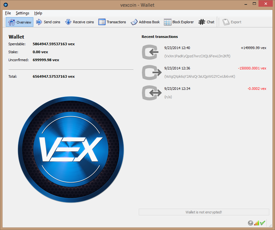
Task: Click the 9/23/2014 12:34 date
Action: tap(177, 89)
